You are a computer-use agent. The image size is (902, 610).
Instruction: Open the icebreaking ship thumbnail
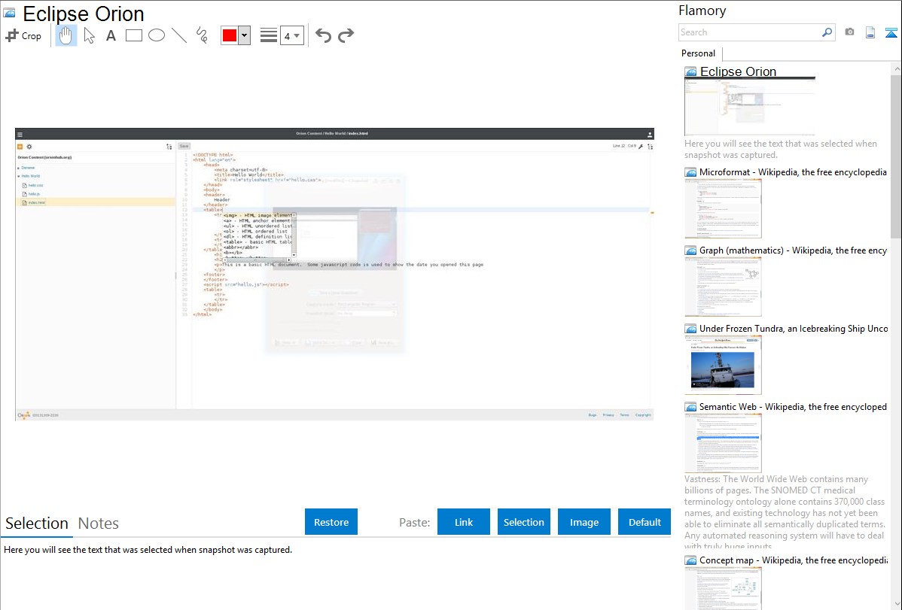coord(723,365)
